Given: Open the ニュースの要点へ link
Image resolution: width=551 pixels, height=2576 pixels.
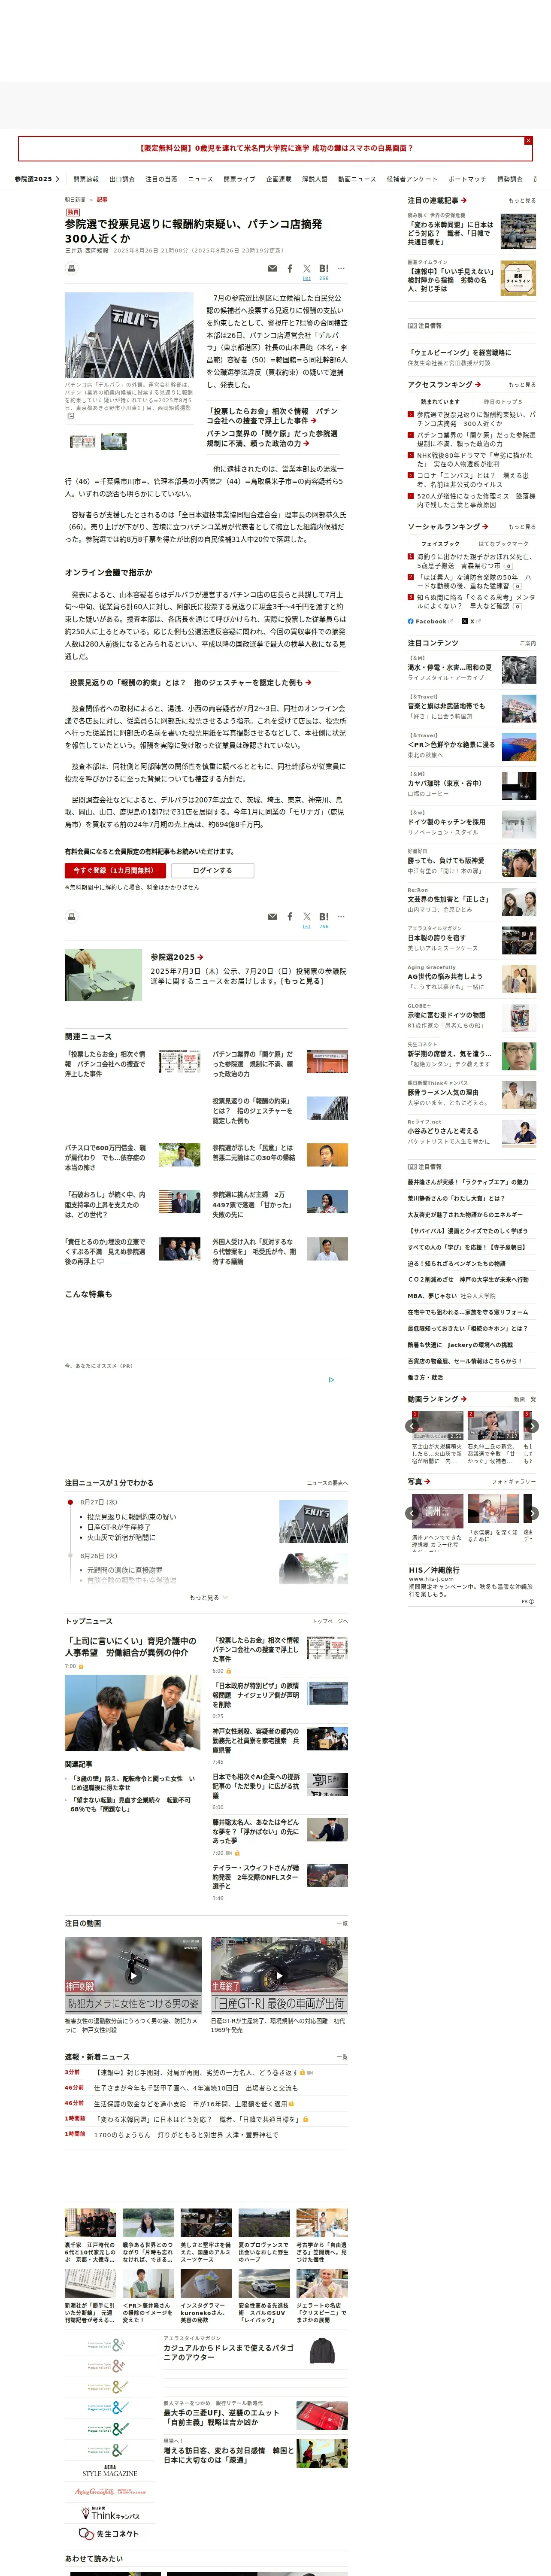Looking at the screenshot, I should 327,1483.
